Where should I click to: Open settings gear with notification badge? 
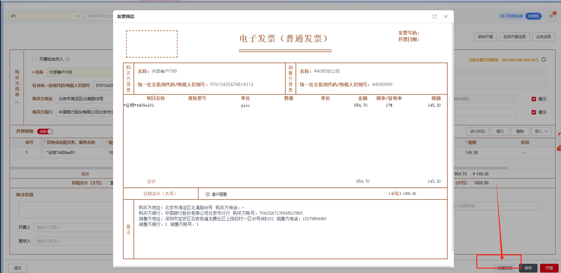(551, 16)
